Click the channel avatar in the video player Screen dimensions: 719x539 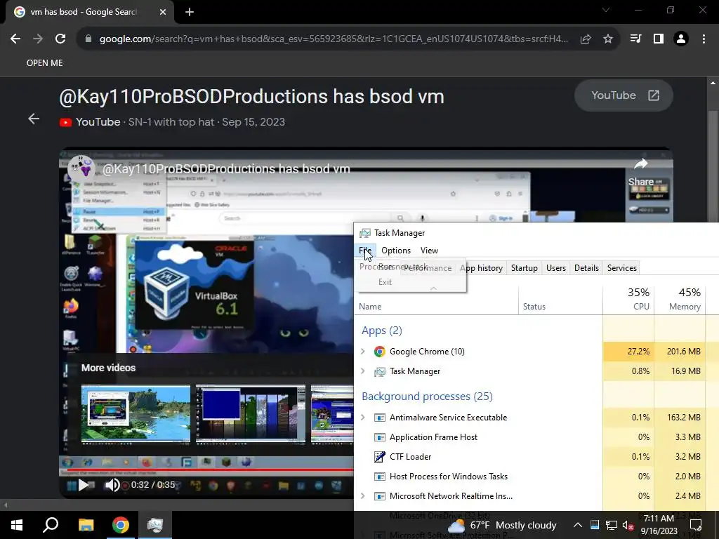[x=81, y=168]
